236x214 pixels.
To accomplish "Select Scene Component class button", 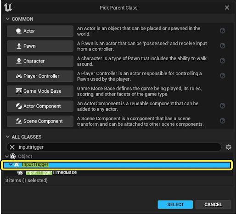I will point(40,121).
